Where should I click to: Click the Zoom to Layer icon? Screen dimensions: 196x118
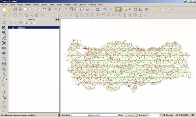[x=82, y=9]
